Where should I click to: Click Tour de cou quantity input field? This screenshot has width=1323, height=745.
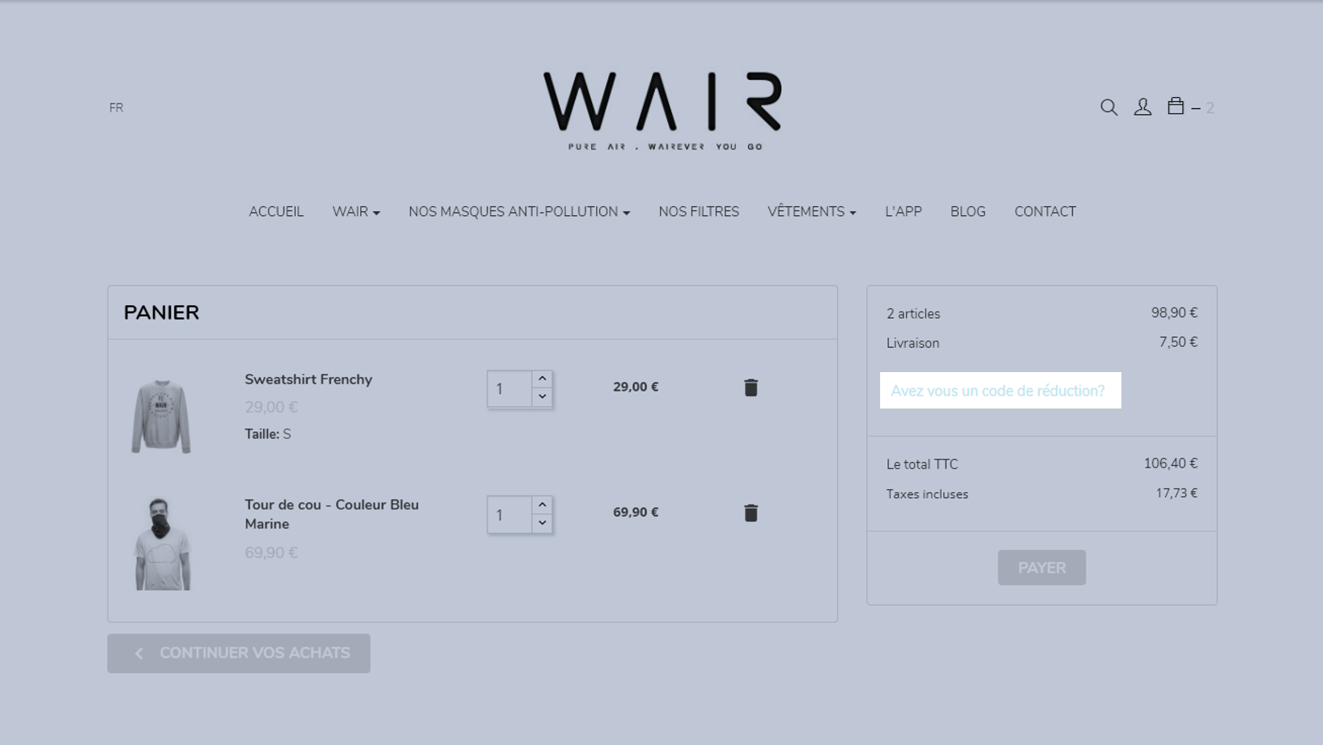click(509, 515)
